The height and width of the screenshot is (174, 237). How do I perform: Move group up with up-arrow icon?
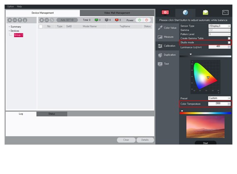pos(20,20)
